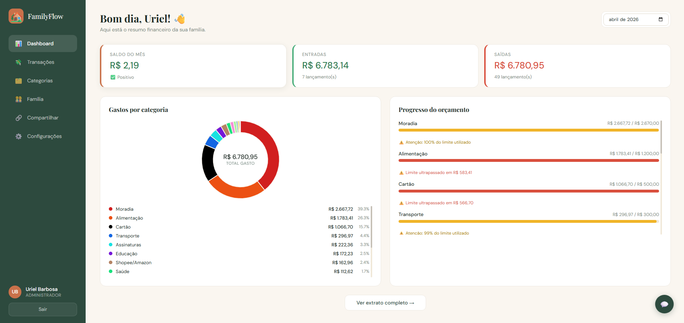Click warning icon beside 99% limit notice
This screenshot has height=323, width=684.
click(401, 233)
